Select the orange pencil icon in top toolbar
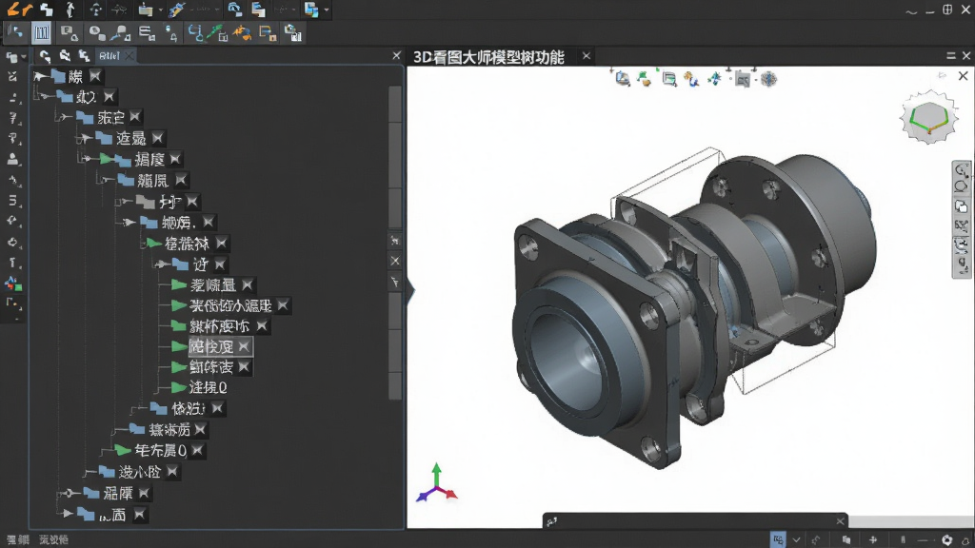975x548 pixels. (x=19, y=10)
